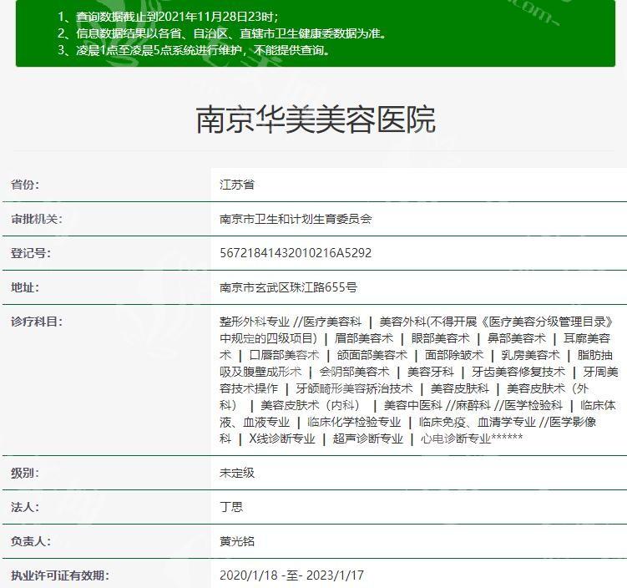Viewport: 627px width, 588px height.
Task: Click the 执业许可证有效期 field label
Action: click(59, 575)
